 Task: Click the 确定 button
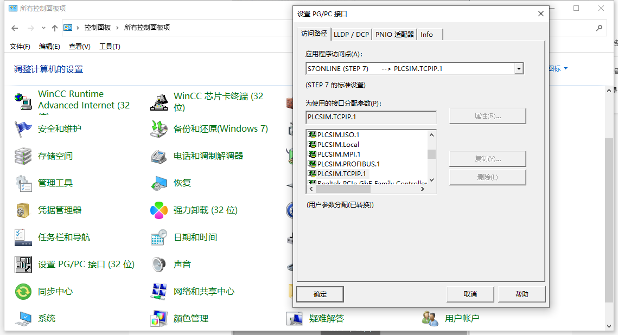click(x=320, y=294)
